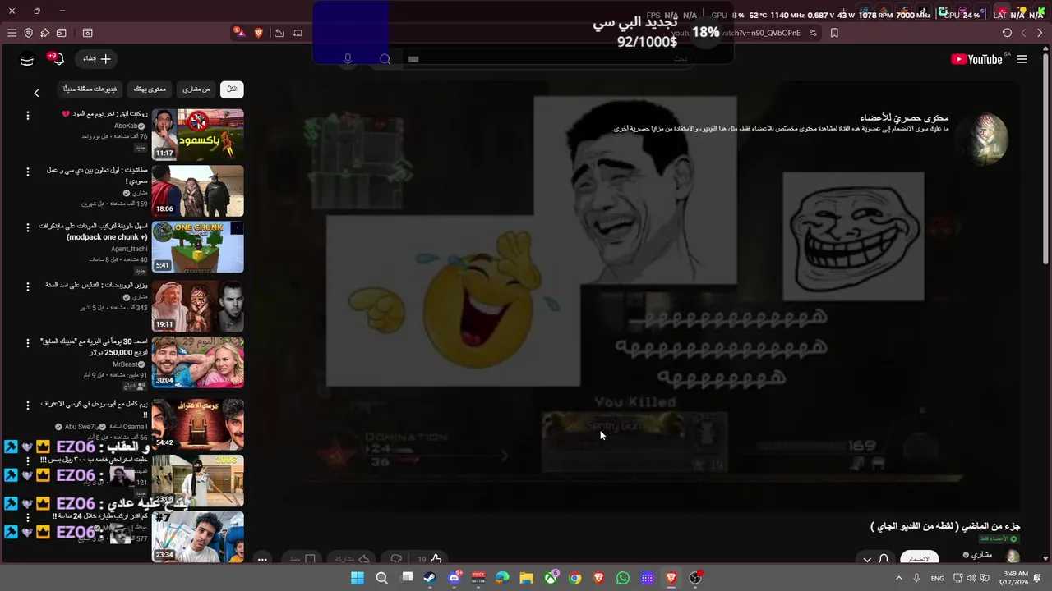Open the 23:34 video thumbnail
Viewport: 1052px width, 591px height.
click(198, 537)
